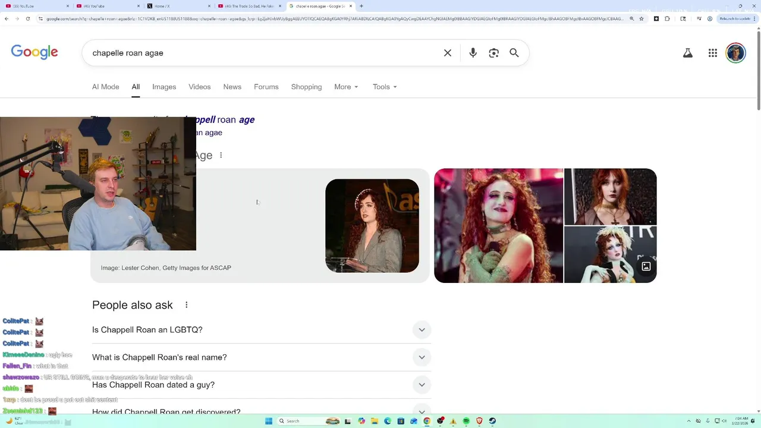This screenshot has height=428, width=761.
Task: Open File Explorer from the taskbar
Action: [375, 421]
